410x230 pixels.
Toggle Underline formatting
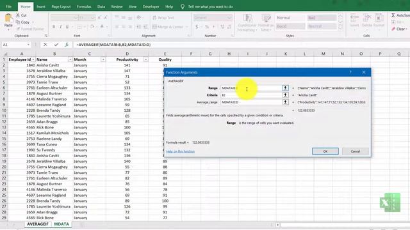(x=67, y=27)
